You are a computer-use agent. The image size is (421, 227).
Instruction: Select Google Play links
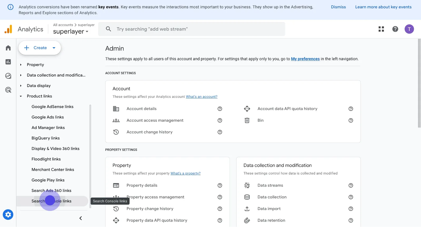48,180
